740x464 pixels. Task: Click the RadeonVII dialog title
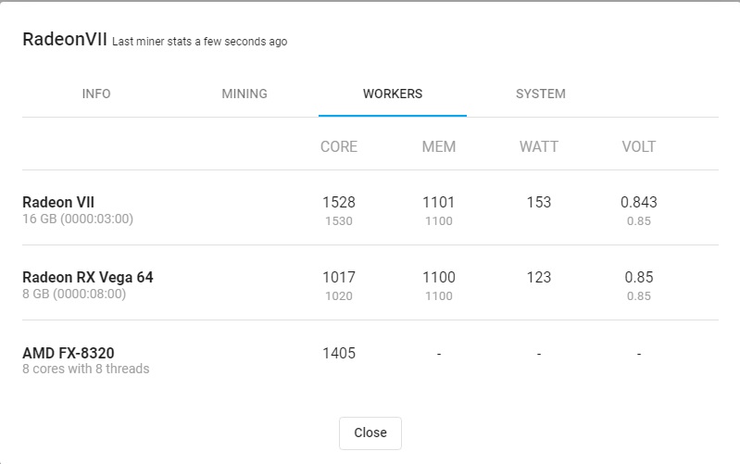[x=65, y=39]
